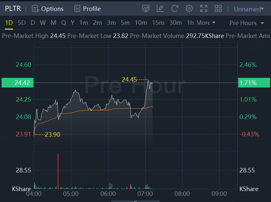271x202 pixels.
Task: Open the More timeframes dropdown
Action: pyautogui.click(x=206, y=23)
